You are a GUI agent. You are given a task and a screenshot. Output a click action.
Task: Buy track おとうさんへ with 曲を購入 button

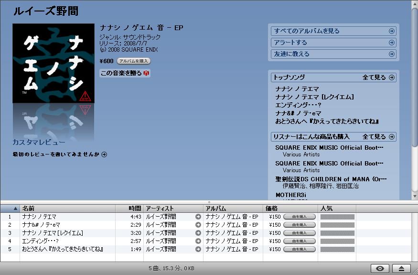pyautogui.click(x=300, y=249)
